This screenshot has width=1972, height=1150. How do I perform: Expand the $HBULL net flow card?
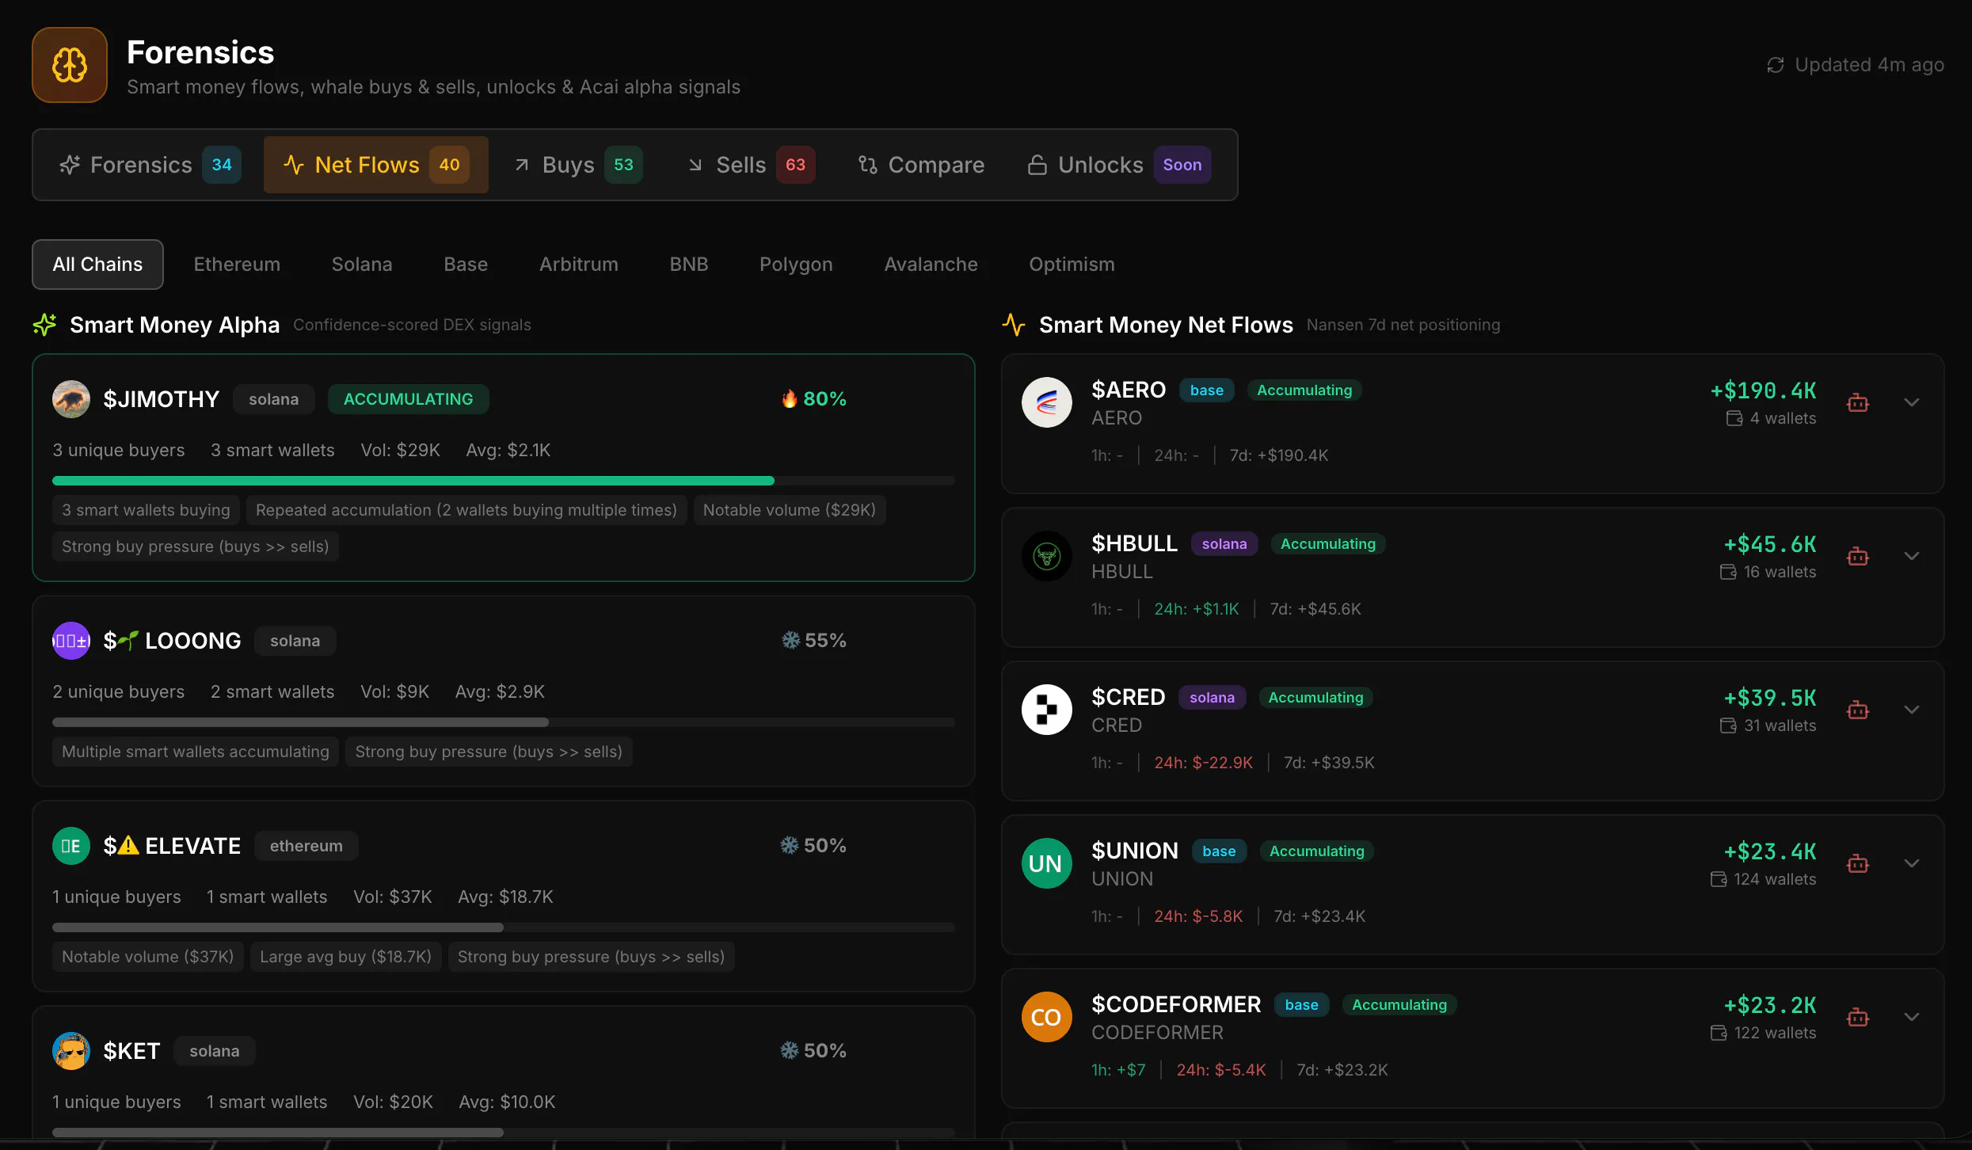pos(1912,556)
